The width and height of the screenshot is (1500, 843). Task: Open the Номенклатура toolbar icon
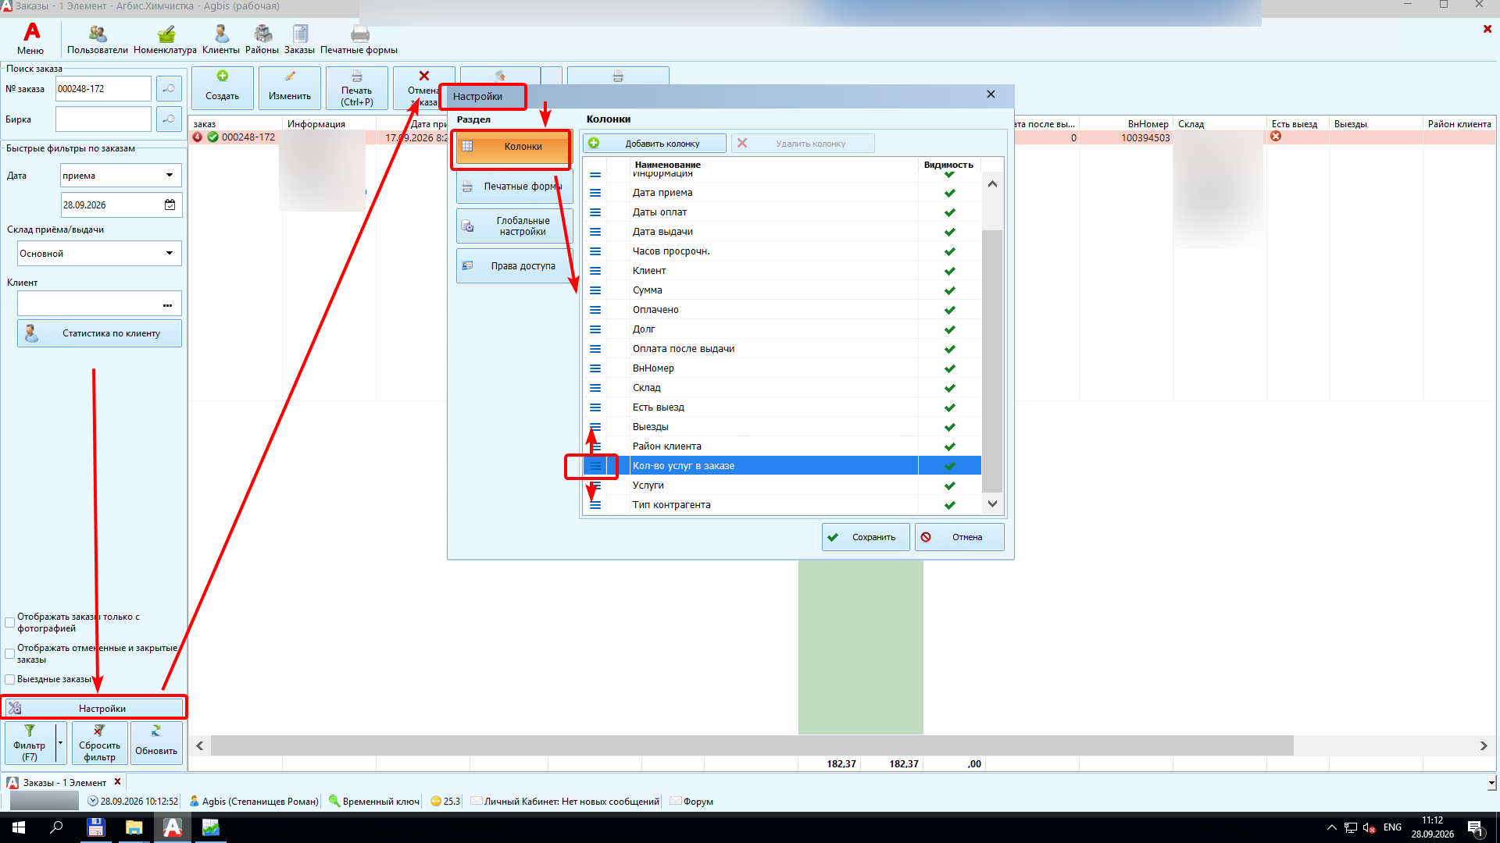165,39
